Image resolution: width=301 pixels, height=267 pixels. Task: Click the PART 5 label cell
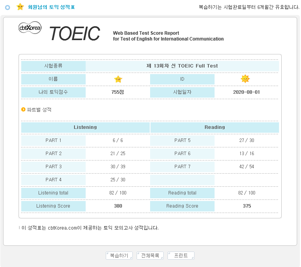click(182, 141)
